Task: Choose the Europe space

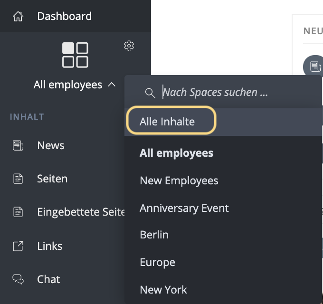Action: (157, 262)
